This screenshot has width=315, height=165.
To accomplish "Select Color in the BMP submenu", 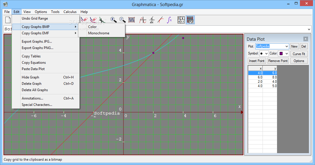I will [101, 27].
